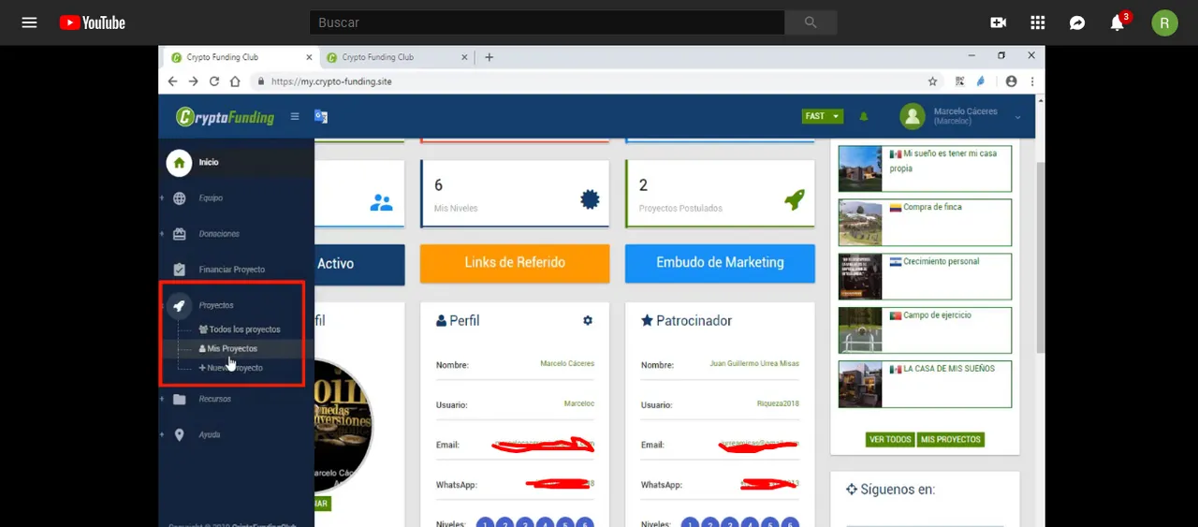Viewport: 1198px width, 527px height.
Task: Open a new browser tab
Action: (489, 57)
